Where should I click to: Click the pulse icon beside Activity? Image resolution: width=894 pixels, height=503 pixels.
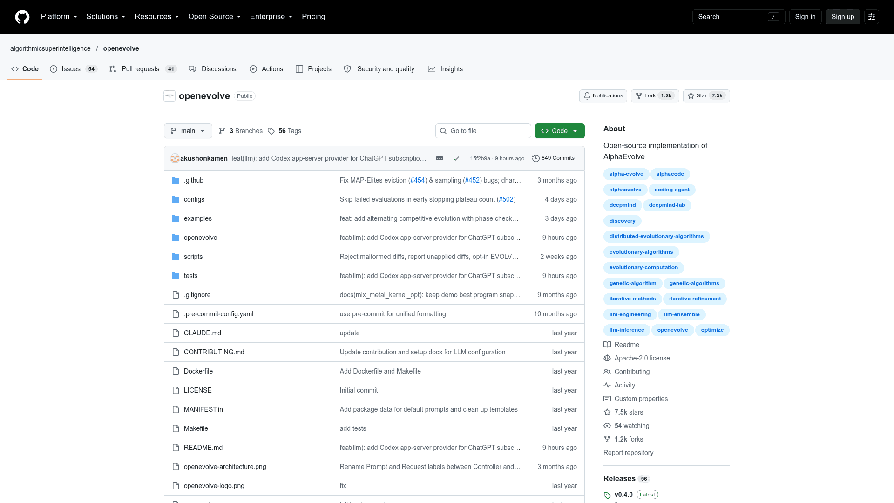(x=607, y=385)
